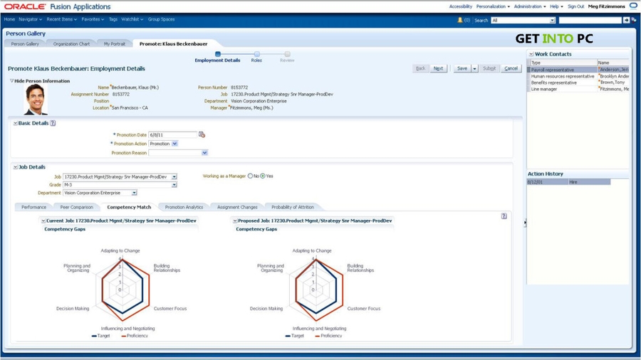Collapse the Hide Person Information section
Screen dimensions: 641x360
(x=12, y=81)
